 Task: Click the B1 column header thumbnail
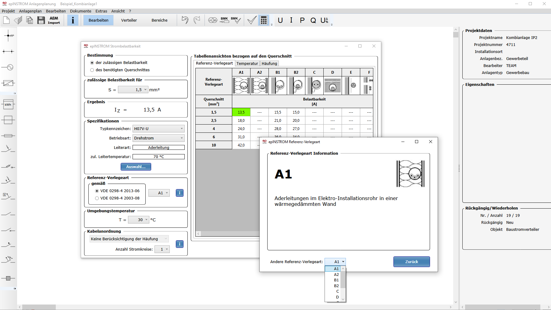click(278, 86)
